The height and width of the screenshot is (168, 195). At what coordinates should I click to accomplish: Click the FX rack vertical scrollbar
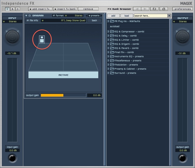(105, 89)
